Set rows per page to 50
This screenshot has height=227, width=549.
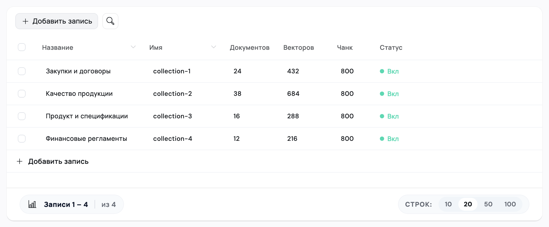coord(488,204)
